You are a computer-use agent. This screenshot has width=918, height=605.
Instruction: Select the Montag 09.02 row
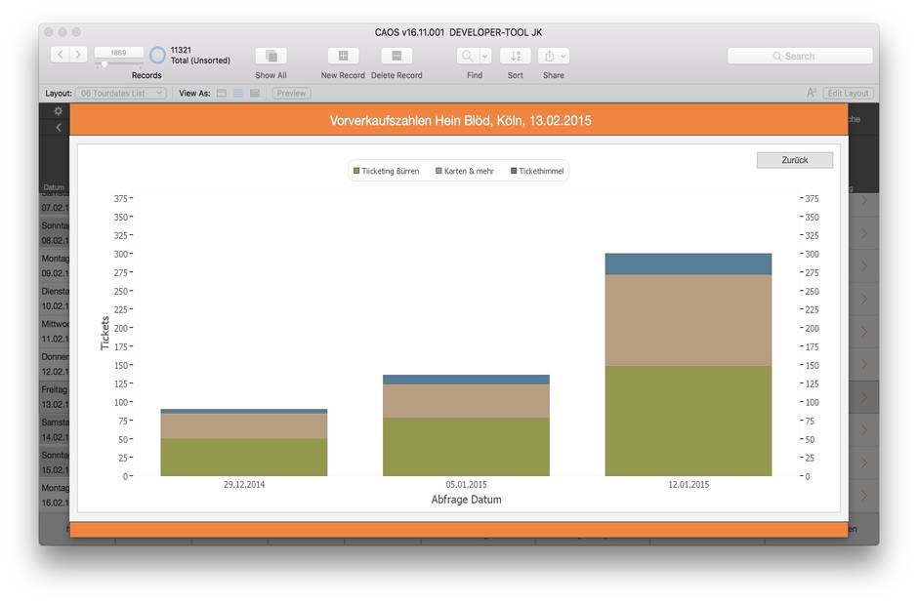point(55,266)
